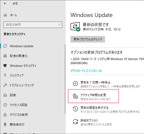Click the 現在は 8:00 から 17:00 まで text

point(95,99)
